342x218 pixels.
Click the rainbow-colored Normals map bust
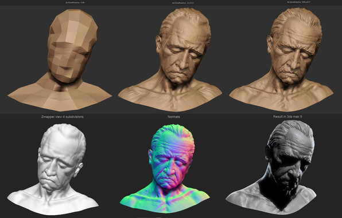[165, 169]
